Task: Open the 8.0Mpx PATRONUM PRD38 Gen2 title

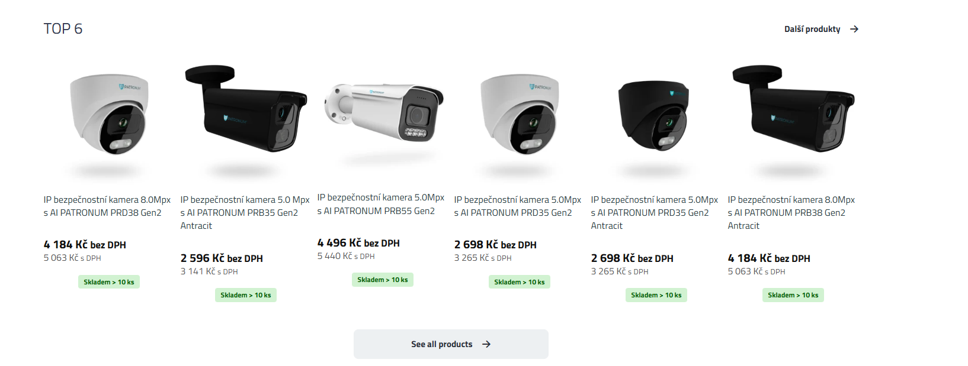Action: coord(107,206)
